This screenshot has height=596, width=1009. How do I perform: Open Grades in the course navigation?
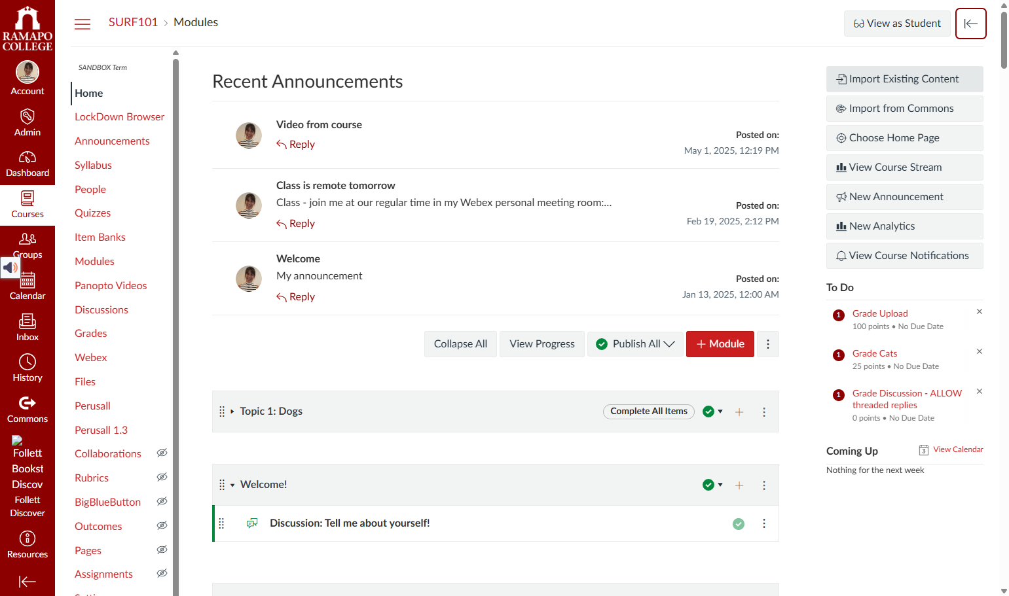tap(90, 333)
